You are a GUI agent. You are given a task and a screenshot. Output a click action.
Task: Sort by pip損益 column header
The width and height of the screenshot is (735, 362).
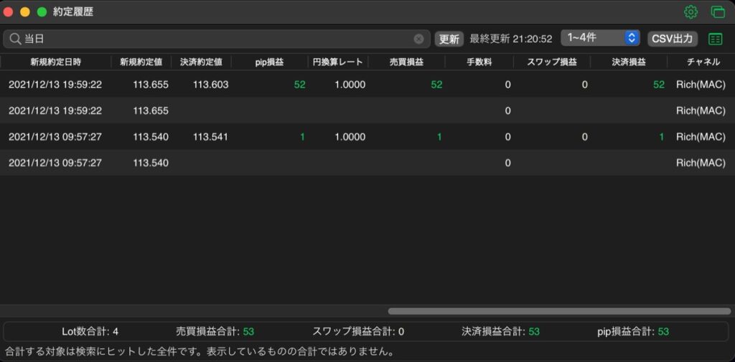[x=270, y=62]
